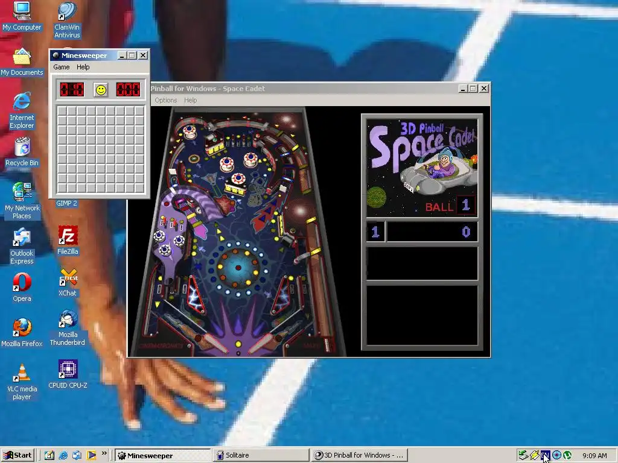
Task: Switch to Solitaire taskbar button
Action: click(x=261, y=456)
